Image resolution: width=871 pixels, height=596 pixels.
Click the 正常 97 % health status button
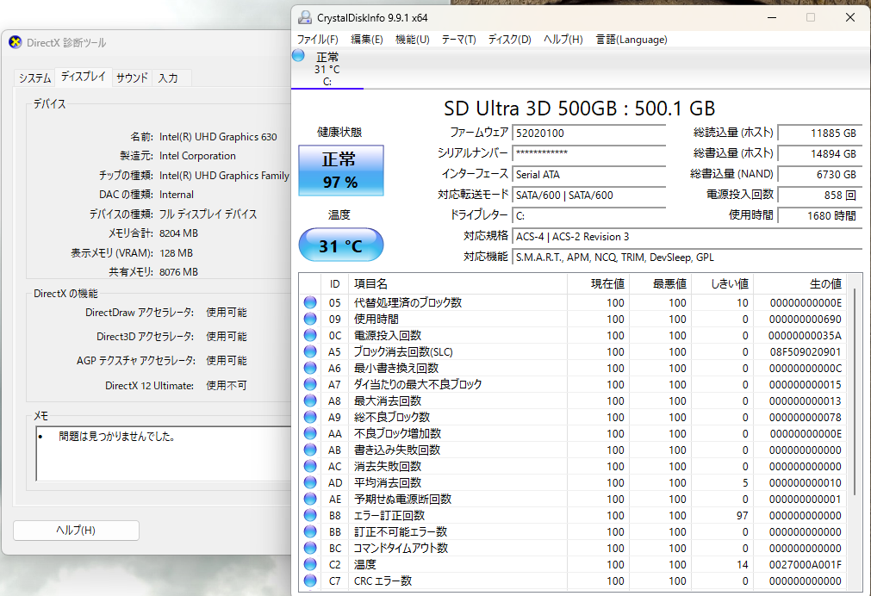341,171
